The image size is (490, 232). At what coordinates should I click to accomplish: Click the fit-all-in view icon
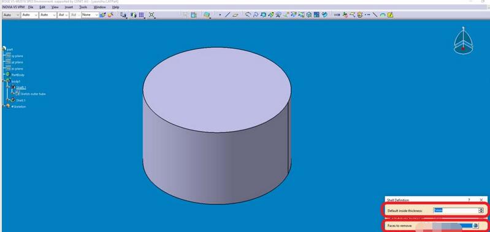tap(152, 15)
